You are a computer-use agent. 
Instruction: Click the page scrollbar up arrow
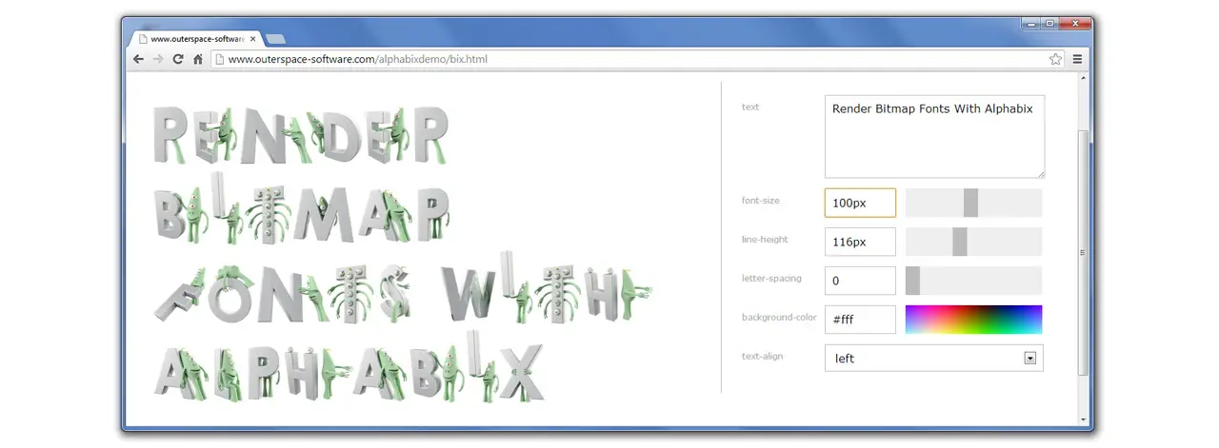click(1083, 78)
